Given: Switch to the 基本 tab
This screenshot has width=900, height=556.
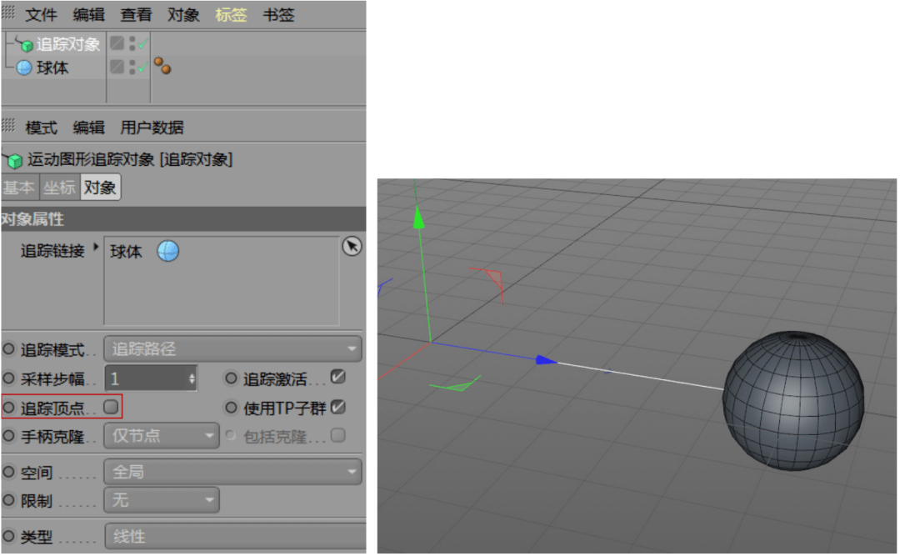Looking at the screenshot, I should point(19,188).
